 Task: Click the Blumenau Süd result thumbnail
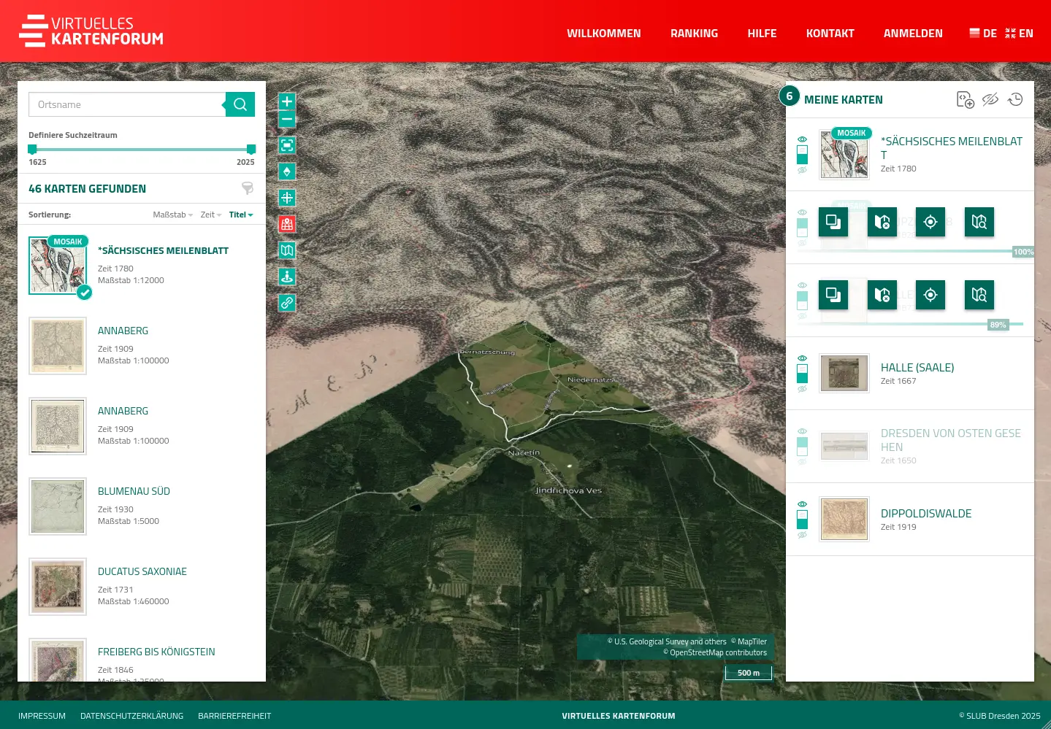[x=58, y=506]
